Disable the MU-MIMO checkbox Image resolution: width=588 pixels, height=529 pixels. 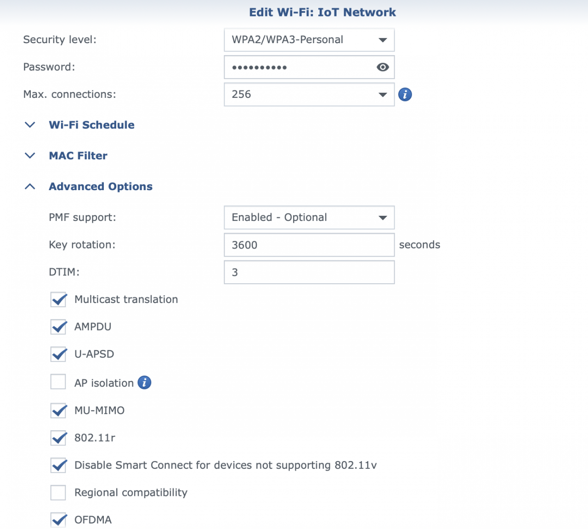point(58,411)
